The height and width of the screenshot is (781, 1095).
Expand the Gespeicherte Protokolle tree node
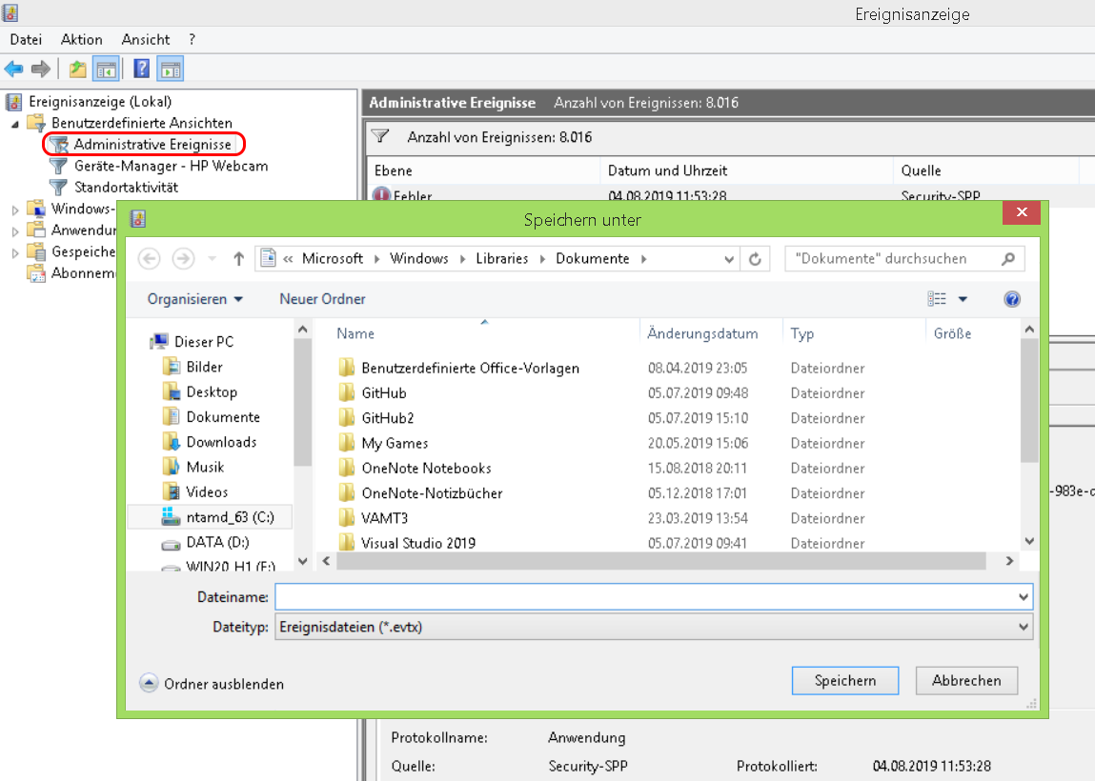pyautogui.click(x=15, y=252)
